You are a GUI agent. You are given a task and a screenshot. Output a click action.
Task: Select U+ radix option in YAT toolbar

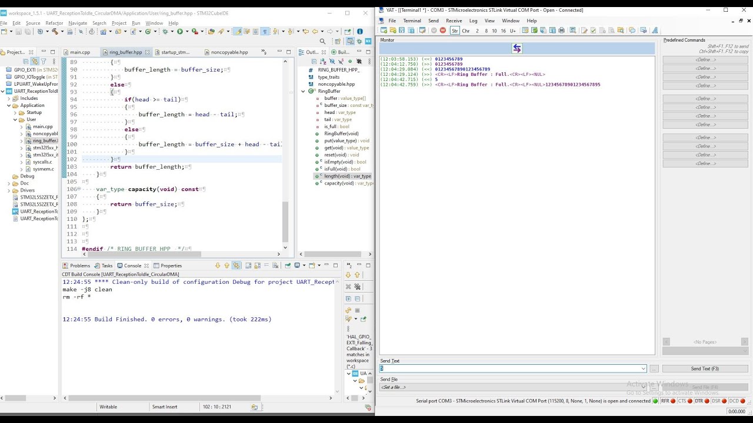tap(513, 31)
